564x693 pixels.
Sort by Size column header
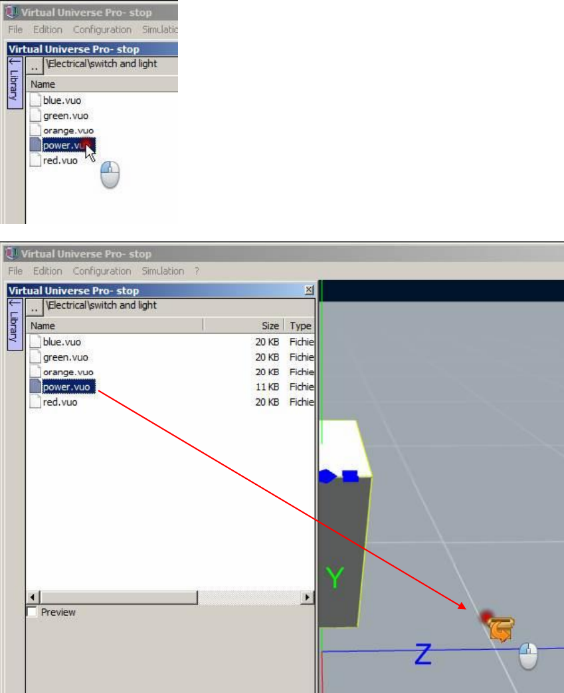coord(243,326)
